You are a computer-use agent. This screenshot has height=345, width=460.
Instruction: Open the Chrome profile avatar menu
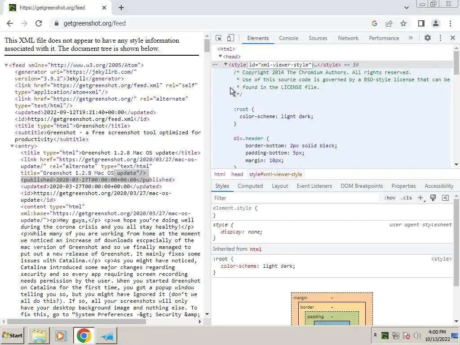coord(436,23)
